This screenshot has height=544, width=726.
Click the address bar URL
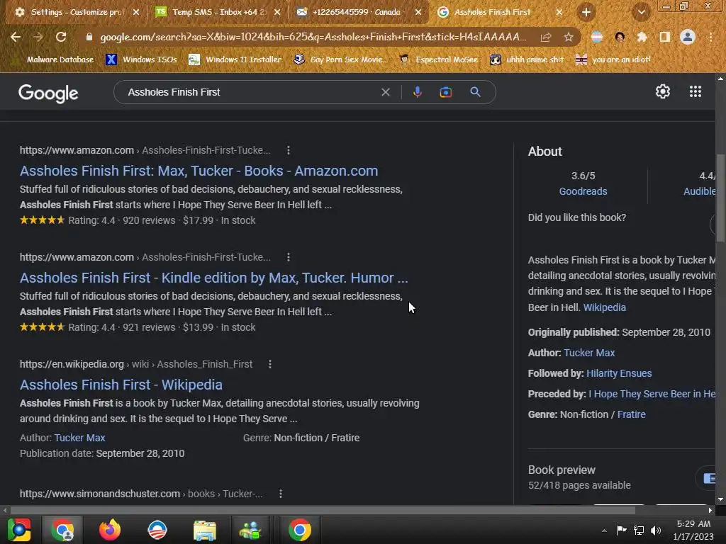coord(313,37)
